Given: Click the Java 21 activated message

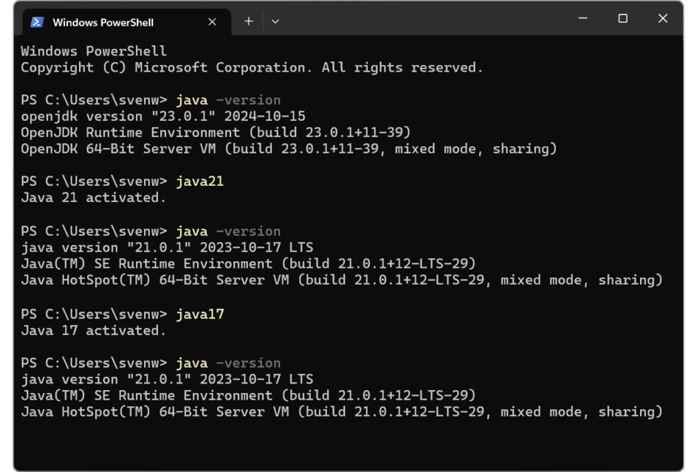Looking at the screenshot, I should (x=92, y=197).
